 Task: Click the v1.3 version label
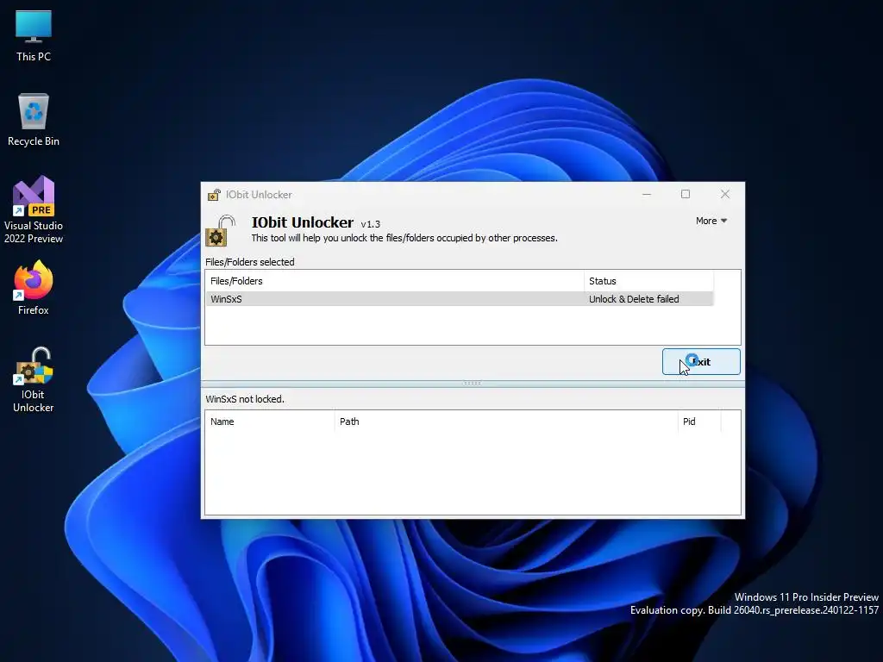click(x=371, y=224)
